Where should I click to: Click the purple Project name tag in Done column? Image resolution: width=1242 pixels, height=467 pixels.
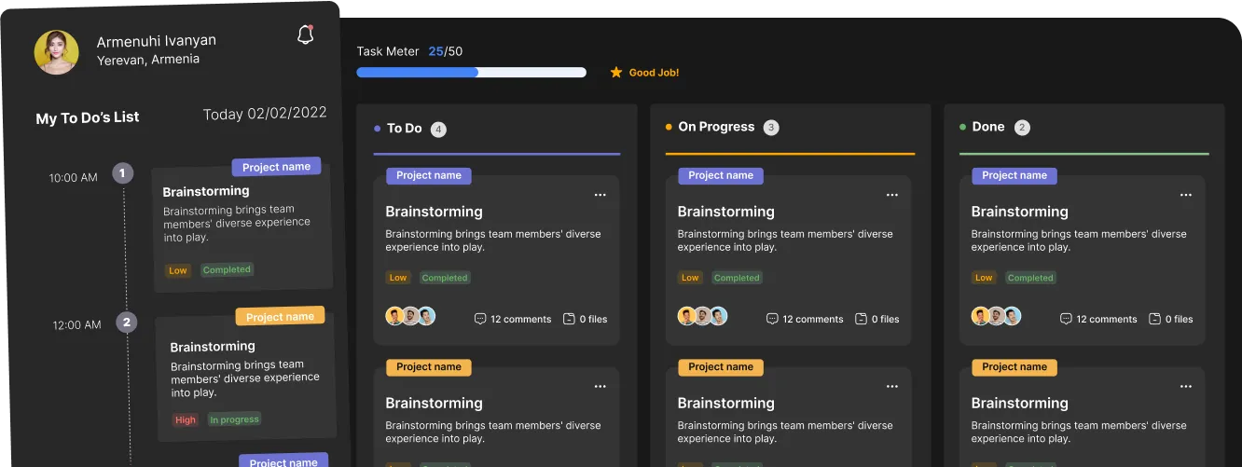1014,175
